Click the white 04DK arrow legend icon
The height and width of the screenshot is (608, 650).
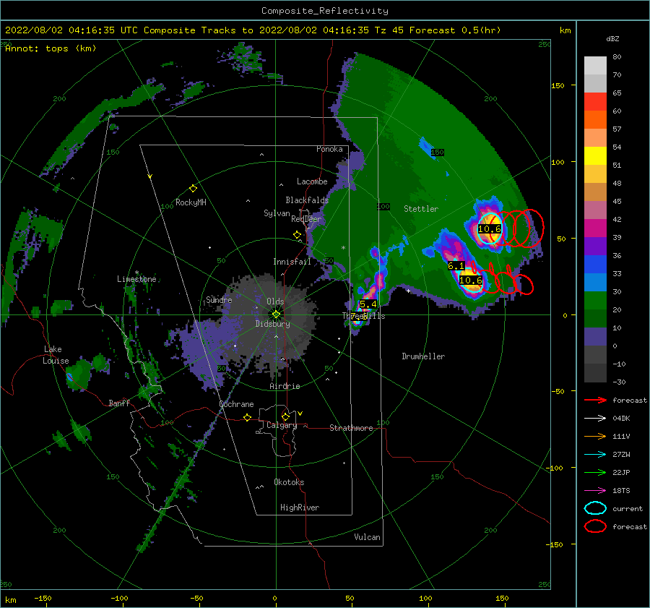click(x=595, y=419)
